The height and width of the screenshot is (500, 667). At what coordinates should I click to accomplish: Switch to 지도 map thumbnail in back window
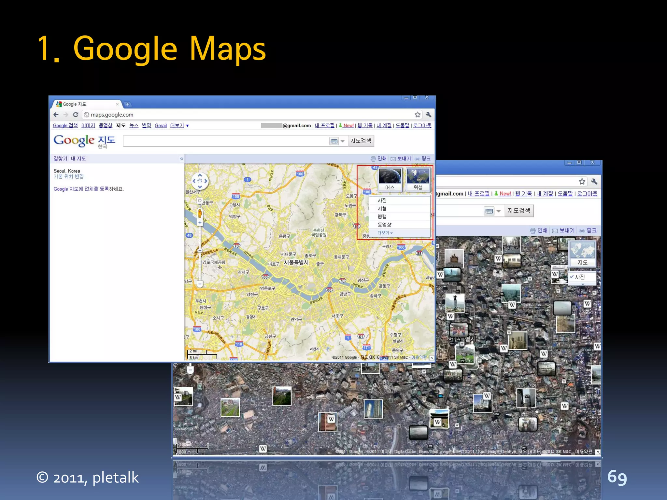pyautogui.click(x=583, y=254)
